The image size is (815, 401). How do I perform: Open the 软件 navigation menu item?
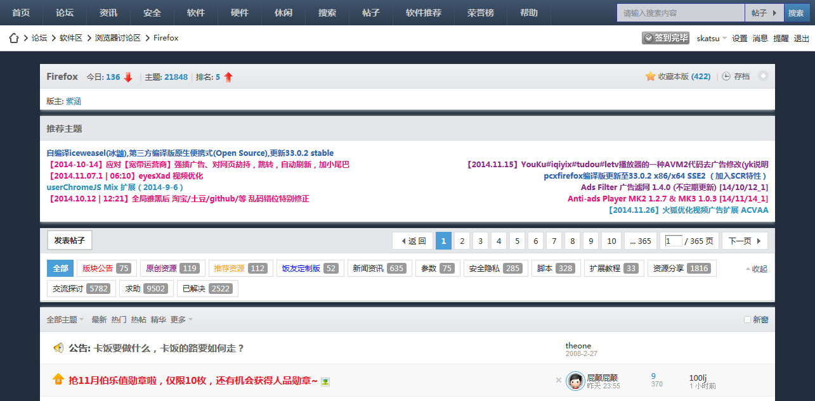tap(196, 13)
